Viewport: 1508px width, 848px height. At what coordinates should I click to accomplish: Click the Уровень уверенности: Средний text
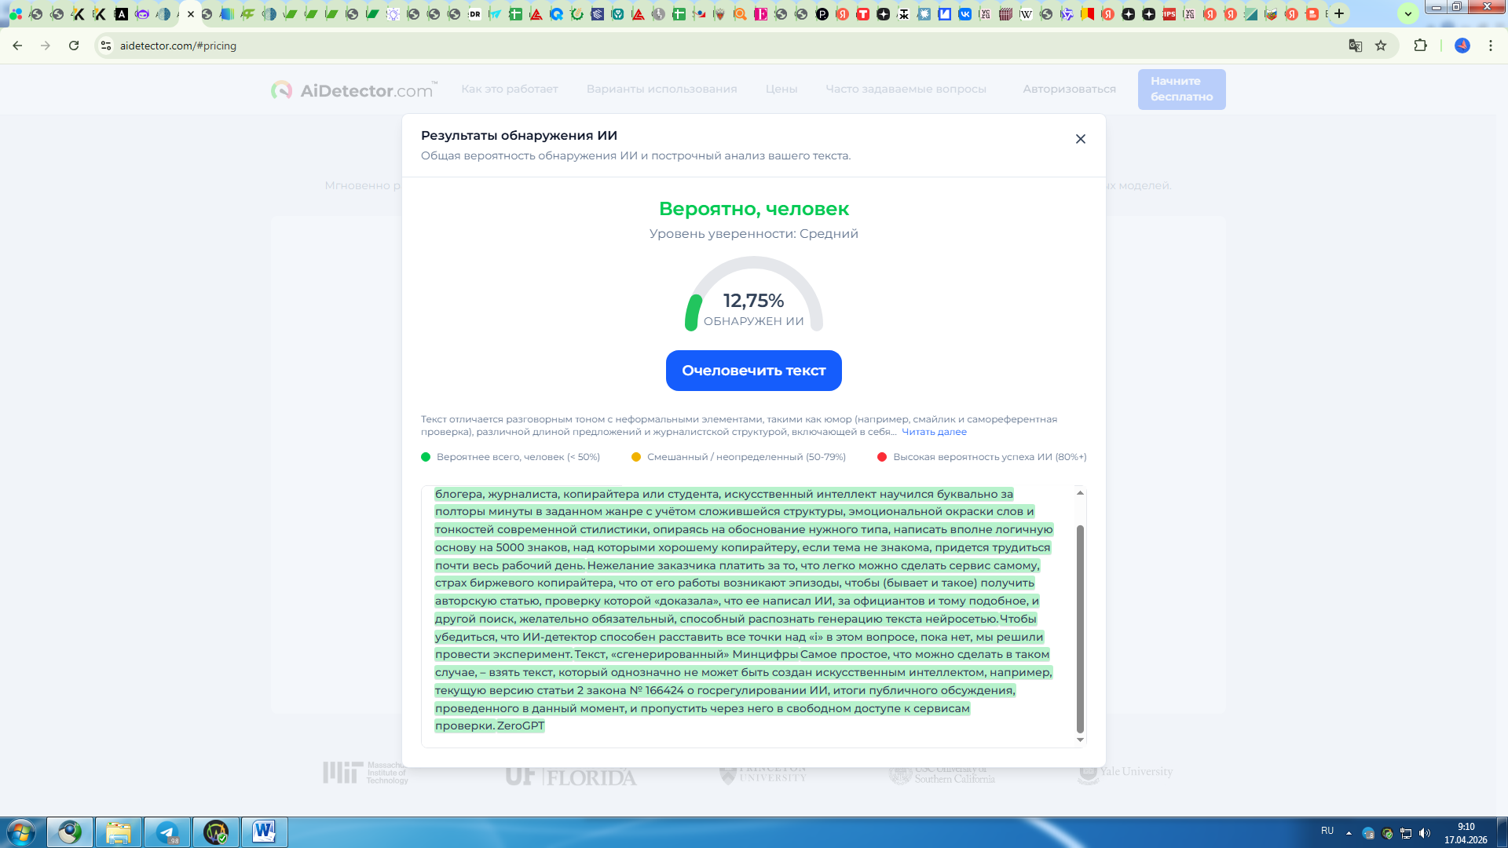(754, 234)
